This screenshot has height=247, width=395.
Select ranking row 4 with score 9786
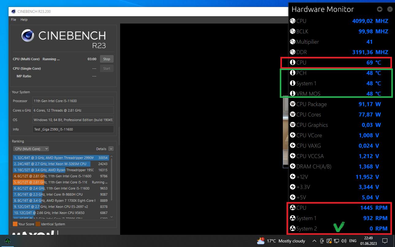coord(61,176)
